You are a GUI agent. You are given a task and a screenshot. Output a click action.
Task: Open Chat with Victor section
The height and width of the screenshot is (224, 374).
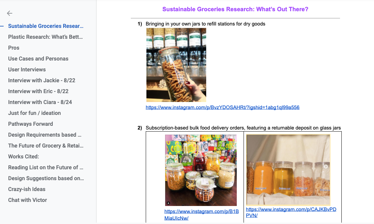[x=28, y=200]
